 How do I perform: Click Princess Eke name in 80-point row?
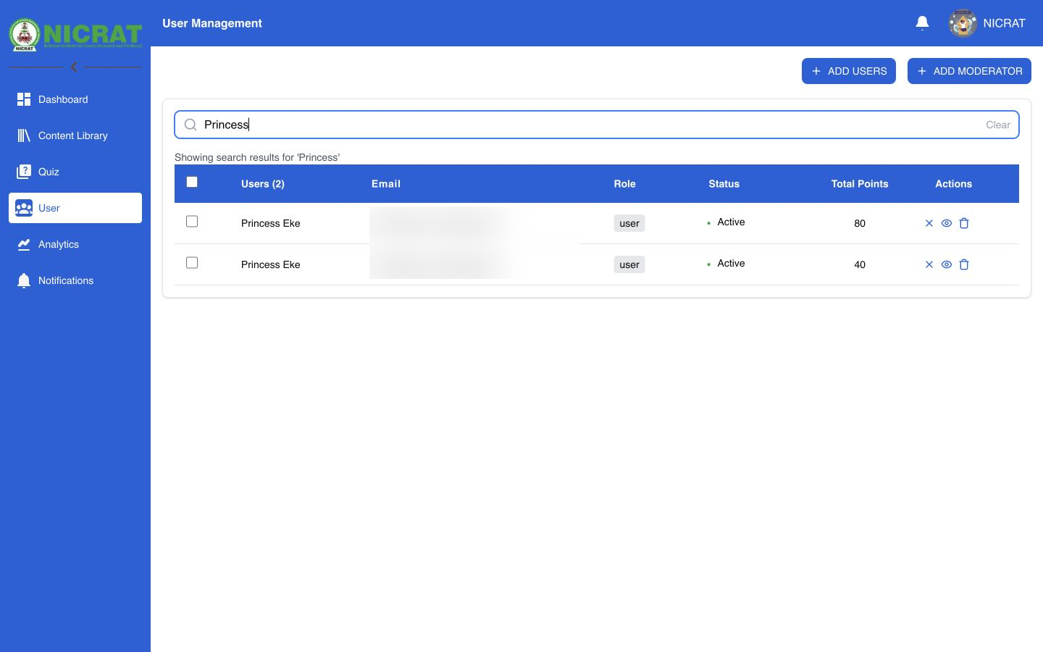point(271,223)
